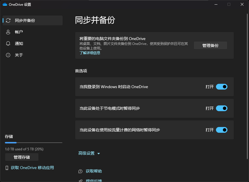
Task: Click the 帐户 person icon
Action: point(8,32)
